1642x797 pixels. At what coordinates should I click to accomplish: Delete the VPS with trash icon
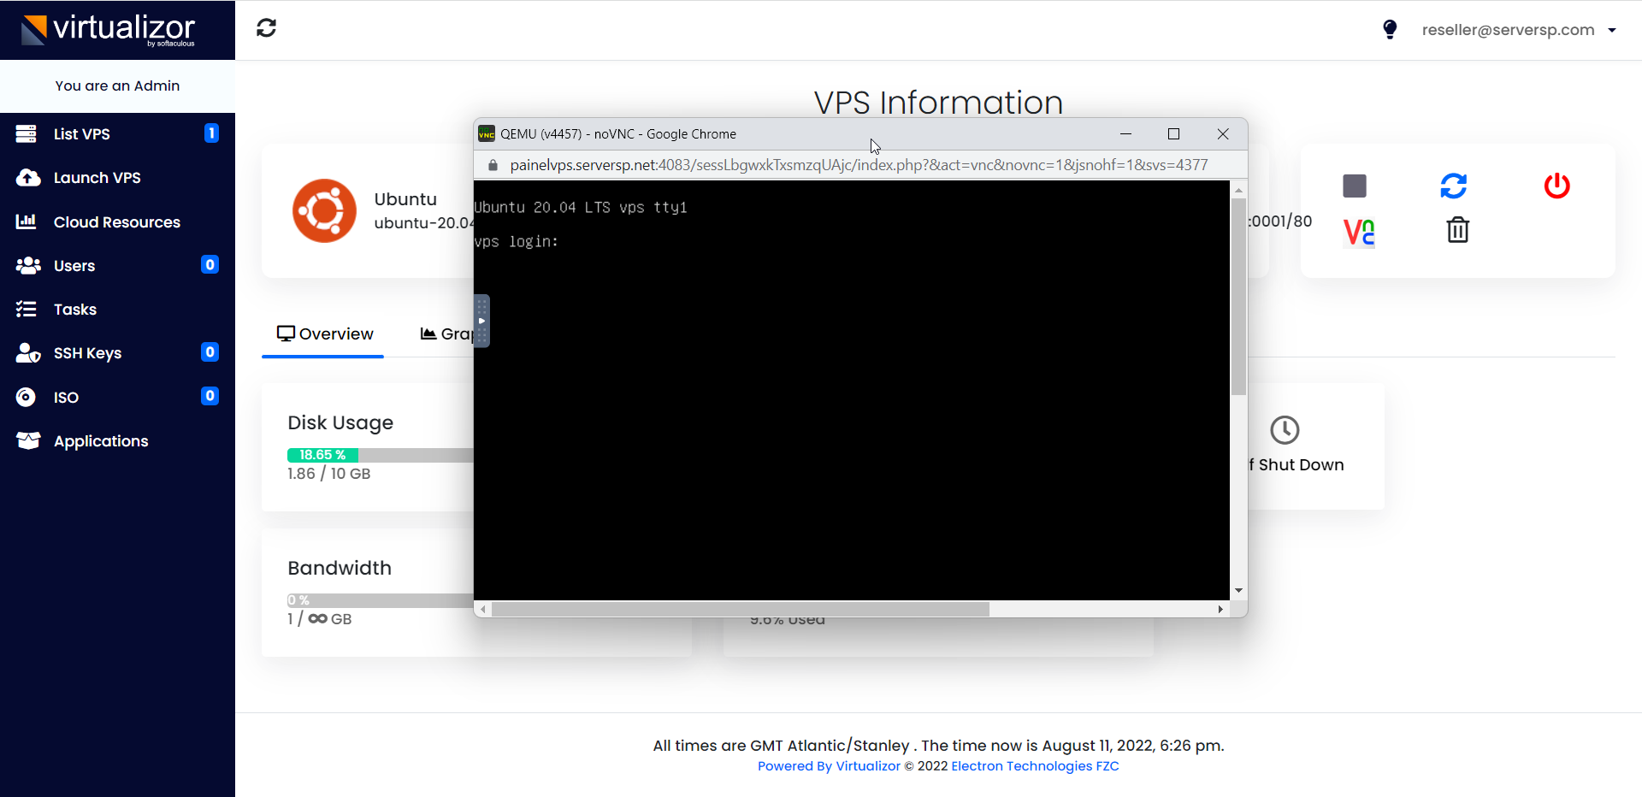1457,229
